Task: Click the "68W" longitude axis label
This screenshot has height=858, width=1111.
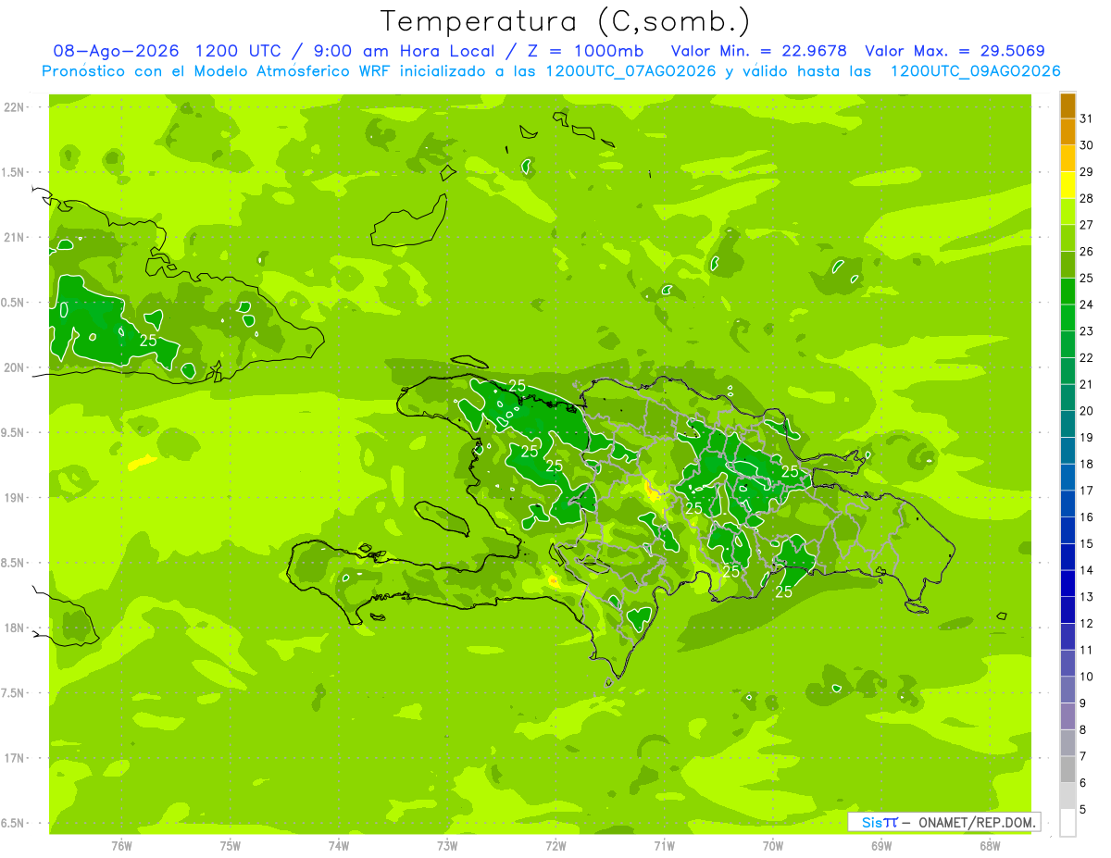Action: pyautogui.click(x=990, y=845)
